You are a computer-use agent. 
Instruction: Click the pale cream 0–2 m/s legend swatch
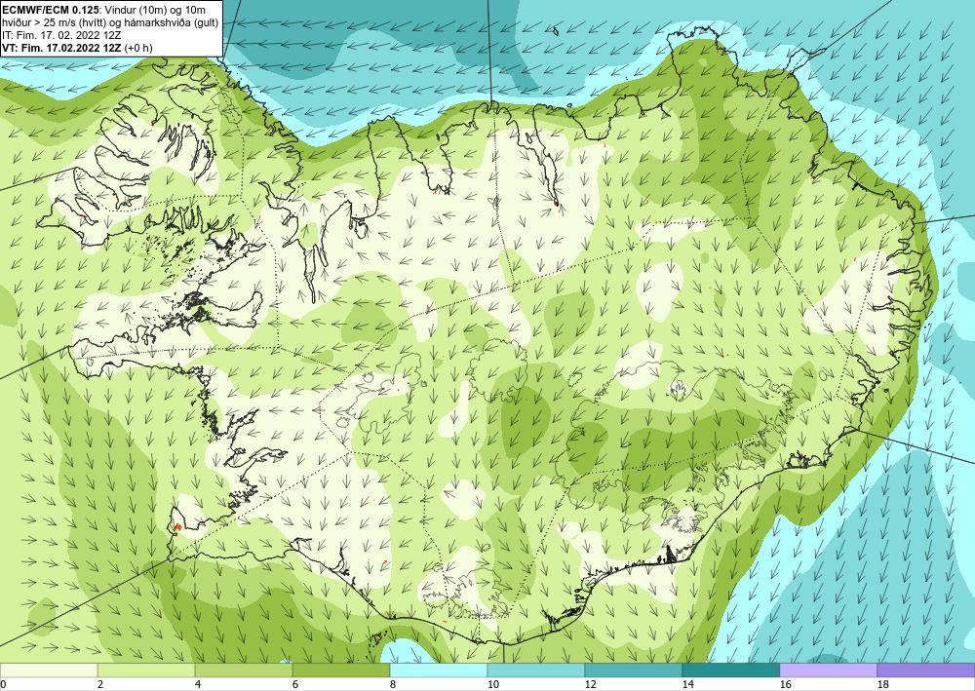point(49,671)
